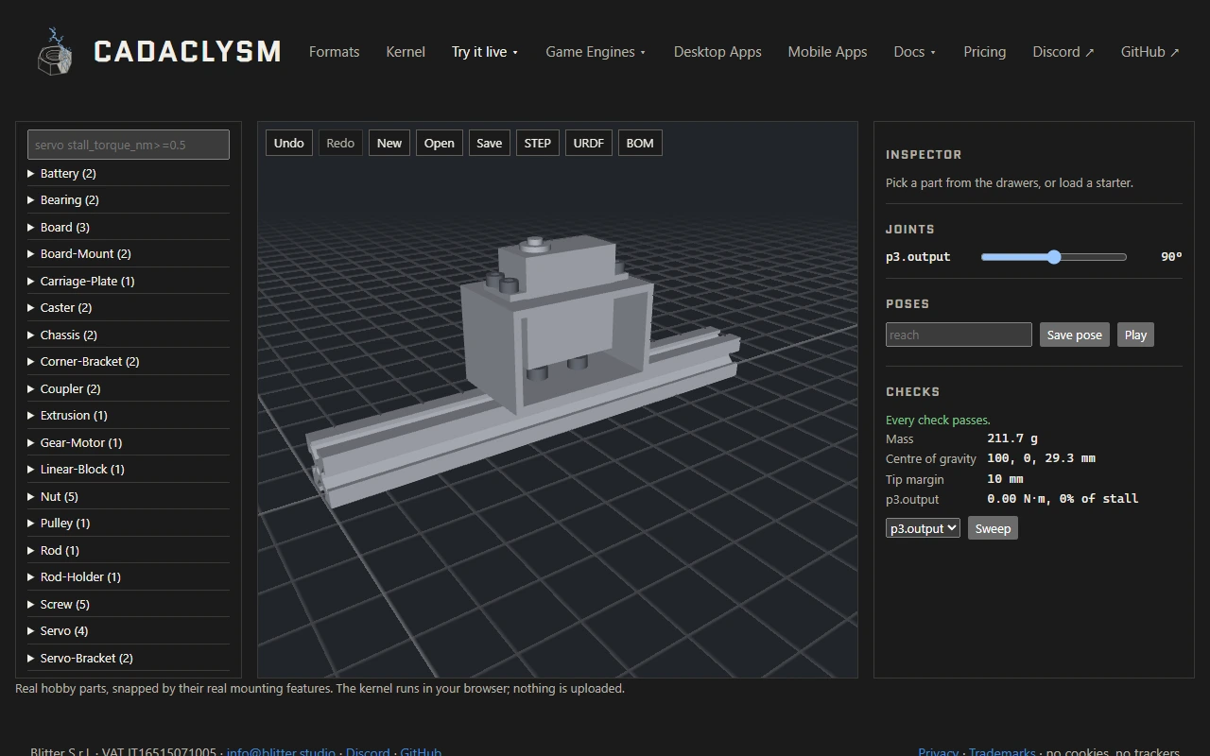Save the current assembly

pyautogui.click(x=489, y=144)
